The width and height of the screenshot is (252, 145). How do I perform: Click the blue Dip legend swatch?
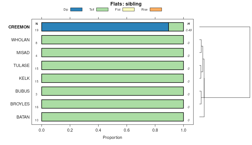[76, 9]
